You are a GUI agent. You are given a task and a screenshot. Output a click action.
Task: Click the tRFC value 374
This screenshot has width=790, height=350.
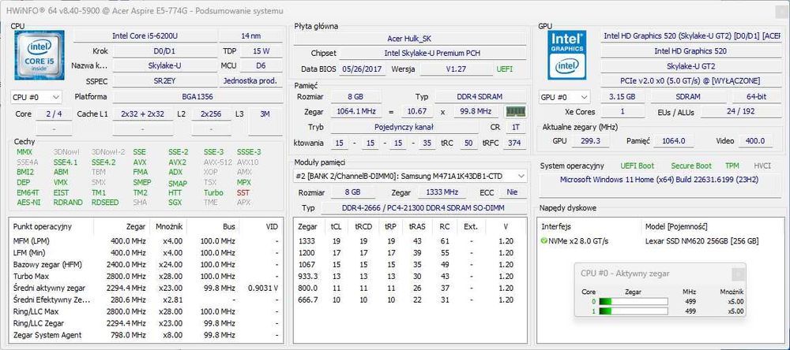(x=514, y=143)
